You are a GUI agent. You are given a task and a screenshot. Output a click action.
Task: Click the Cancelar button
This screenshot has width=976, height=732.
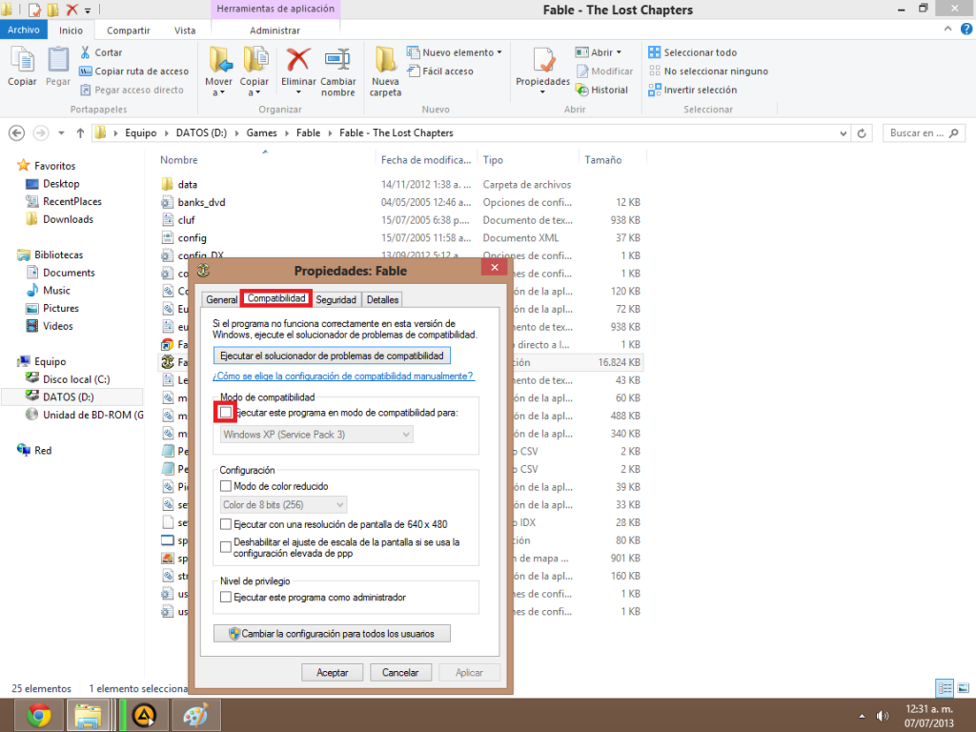(x=400, y=672)
